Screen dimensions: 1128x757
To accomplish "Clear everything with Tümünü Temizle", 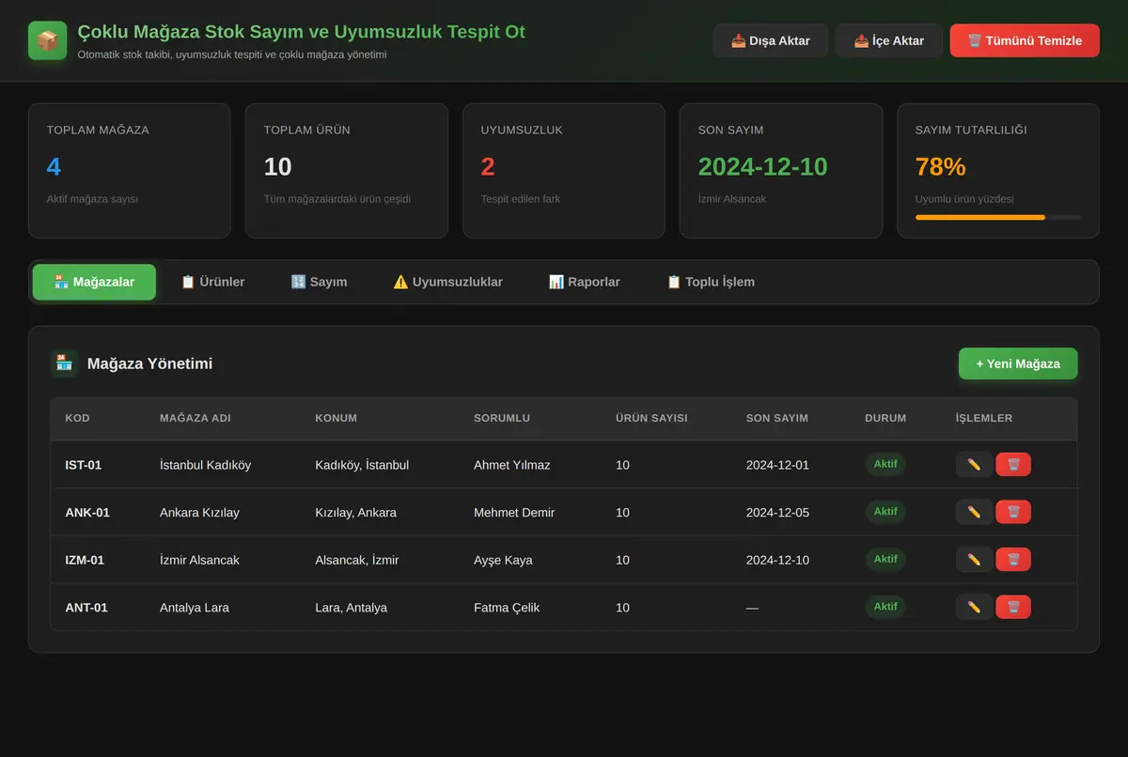I will point(1025,40).
